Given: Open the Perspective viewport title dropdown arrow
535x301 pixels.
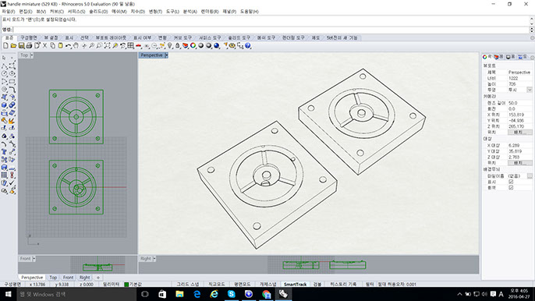Looking at the screenshot, I should pos(166,55).
